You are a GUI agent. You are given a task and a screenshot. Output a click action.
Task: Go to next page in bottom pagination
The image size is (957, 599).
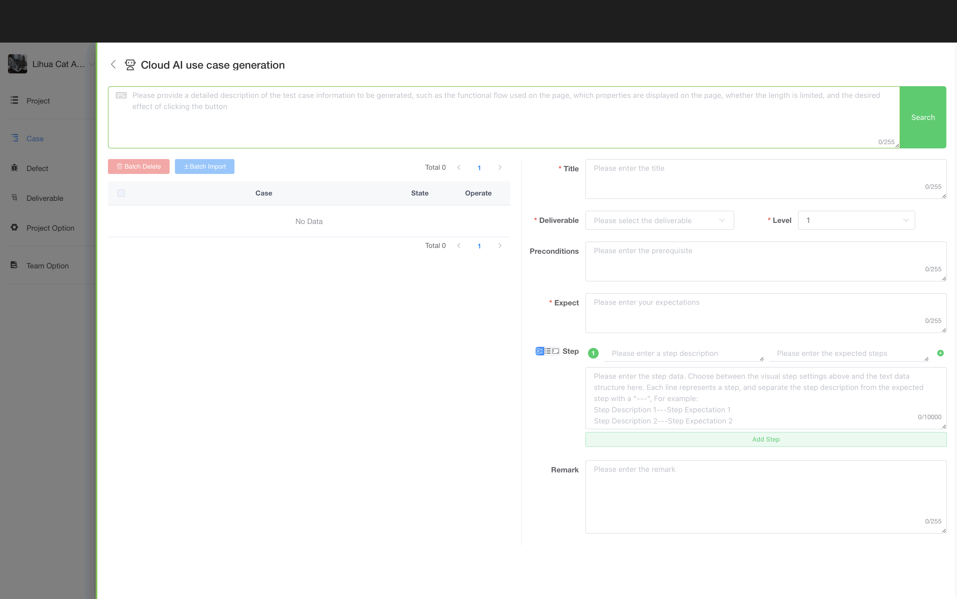(500, 246)
